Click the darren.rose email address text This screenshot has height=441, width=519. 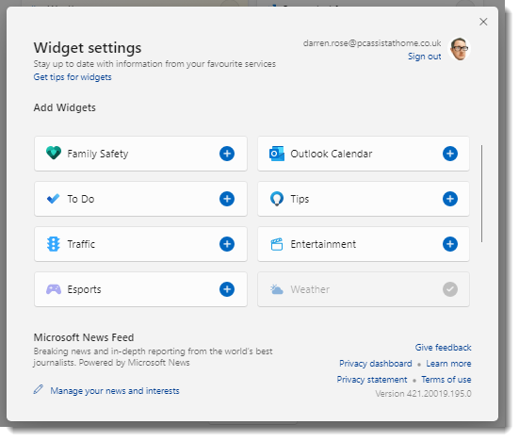[372, 43]
